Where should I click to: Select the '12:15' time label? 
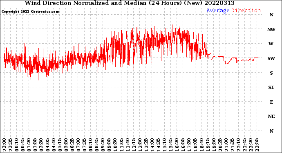(x=134, y=145)
